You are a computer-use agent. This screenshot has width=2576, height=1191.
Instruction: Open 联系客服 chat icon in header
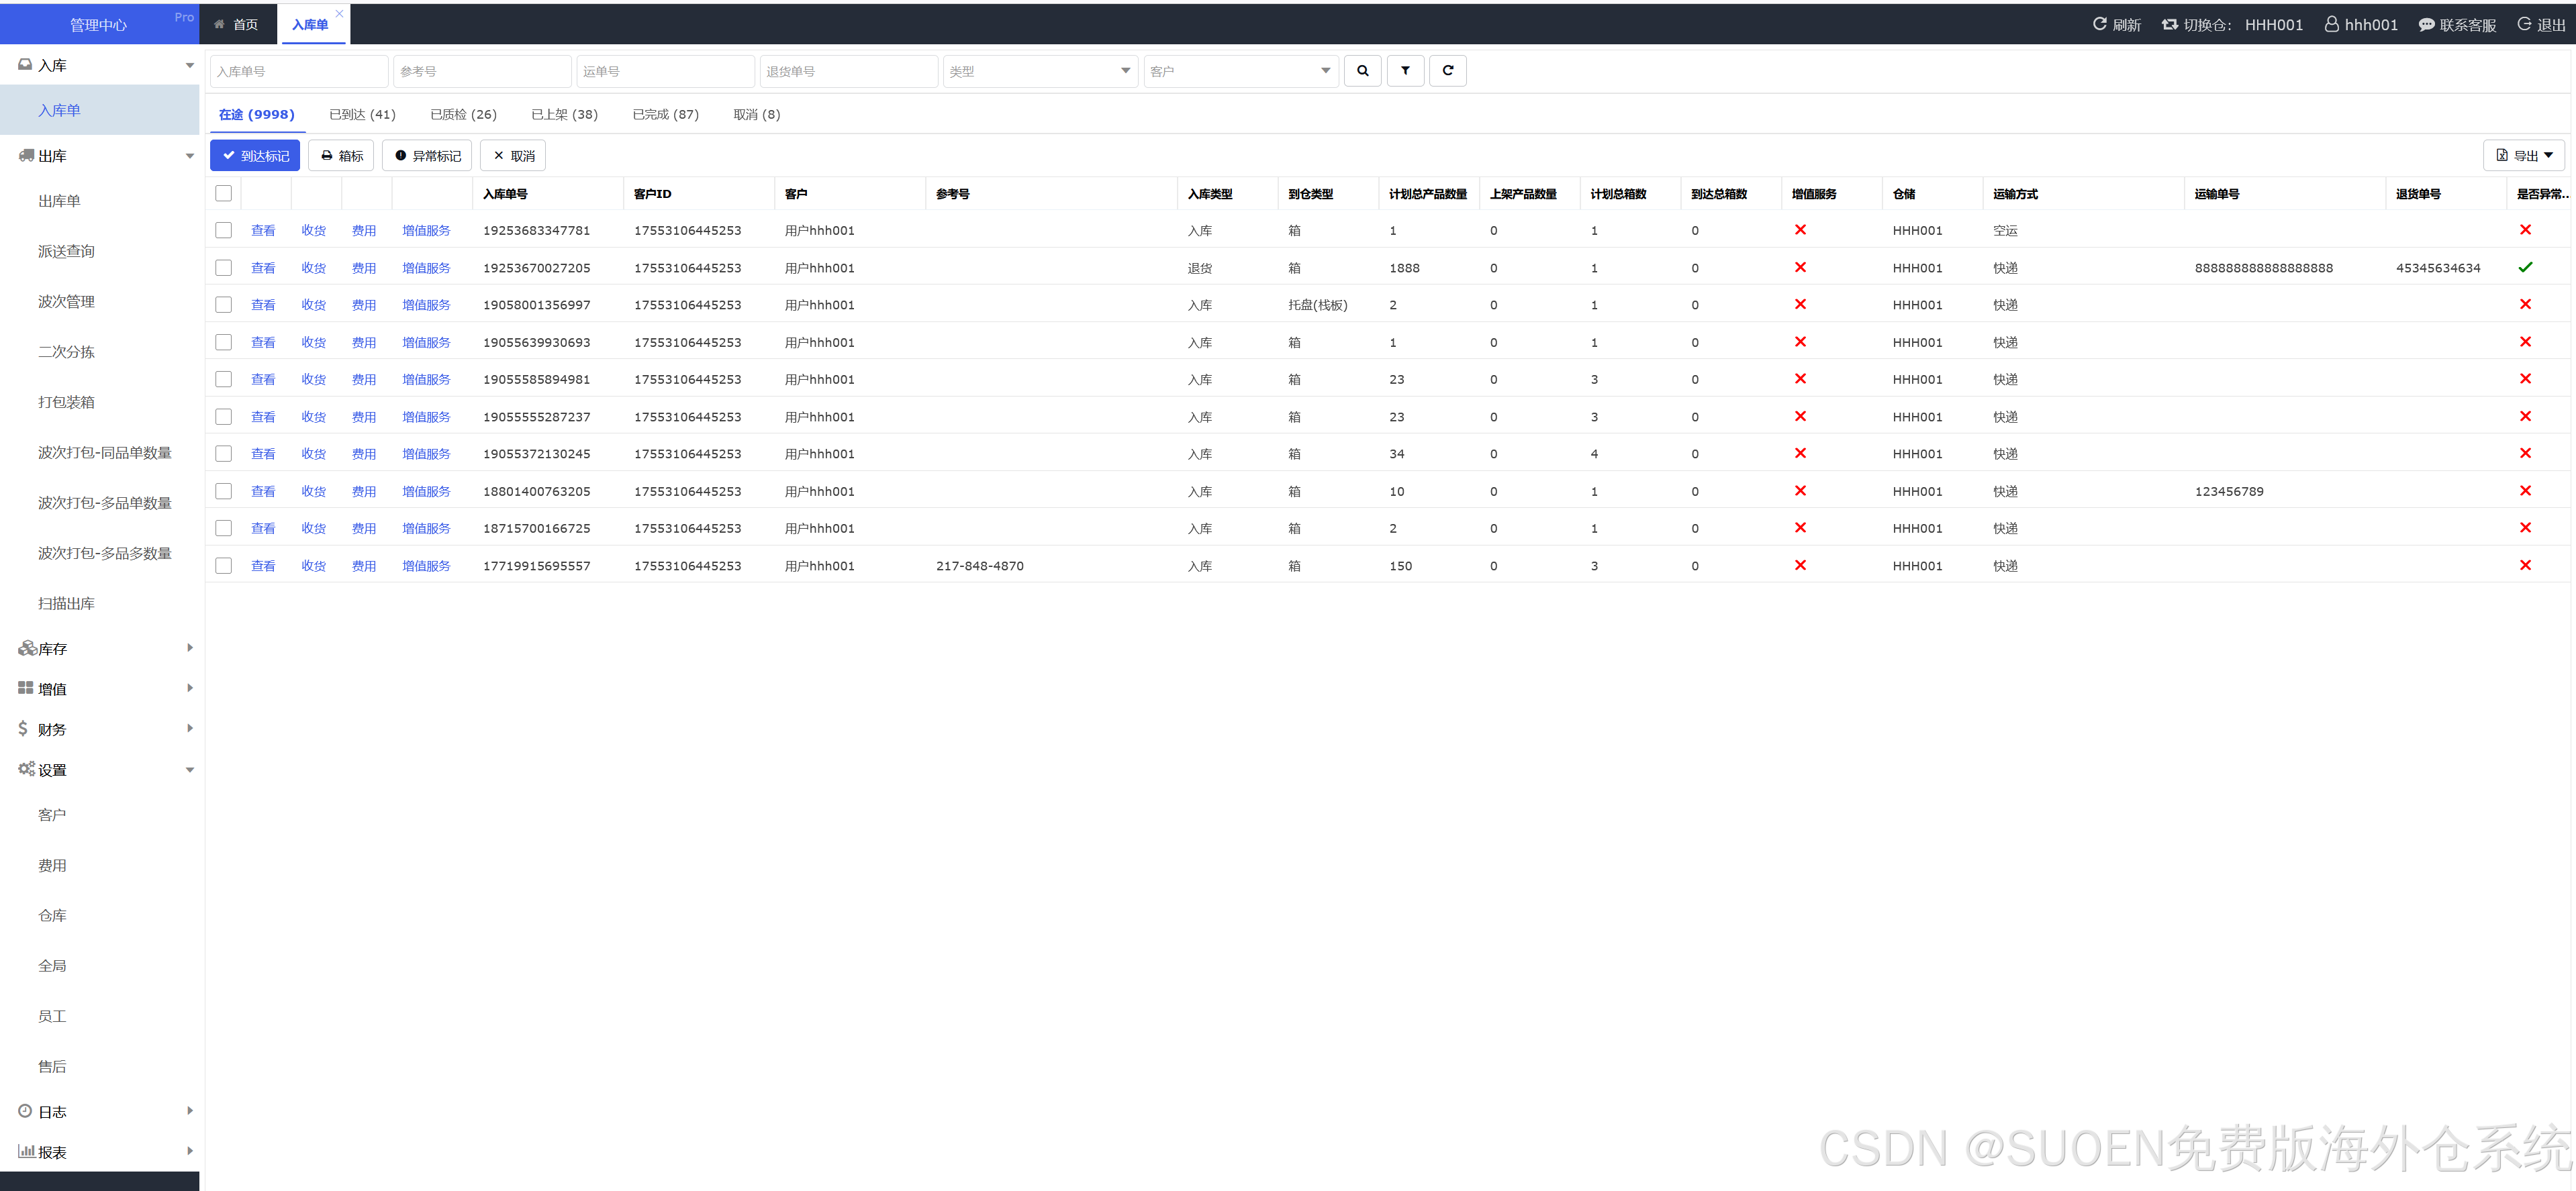click(2426, 25)
